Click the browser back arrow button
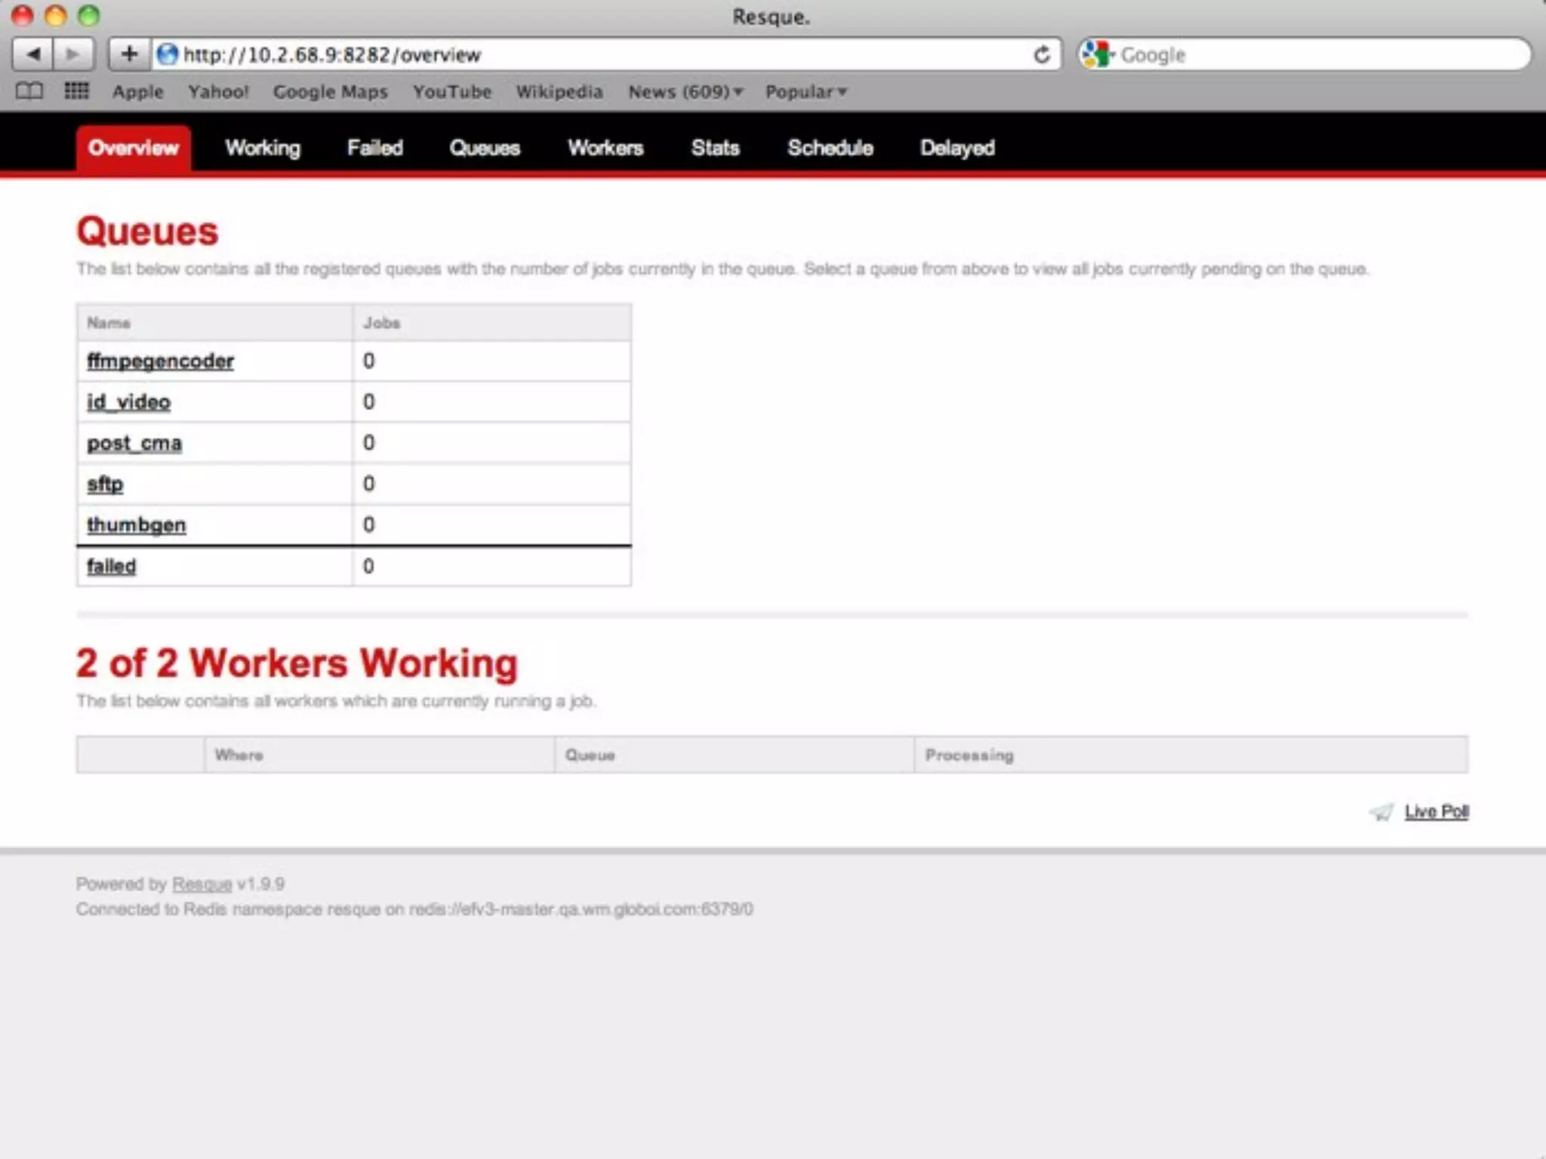Viewport: 1546px width, 1159px height. 33,54
